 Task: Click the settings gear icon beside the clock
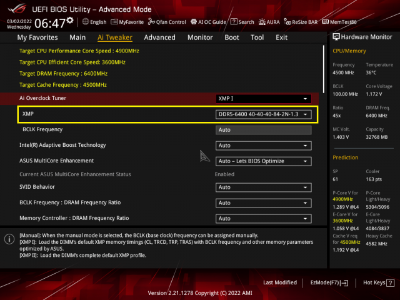click(70, 21)
